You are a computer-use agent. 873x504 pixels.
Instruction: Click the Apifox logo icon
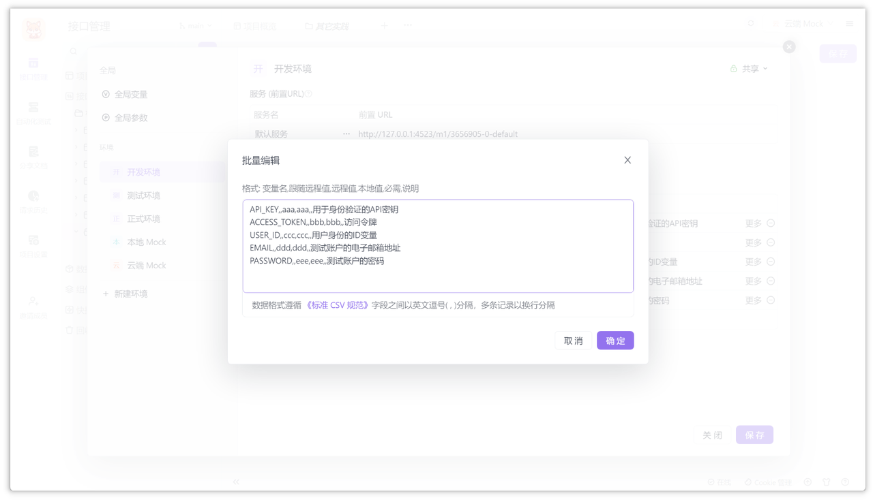pos(33,30)
